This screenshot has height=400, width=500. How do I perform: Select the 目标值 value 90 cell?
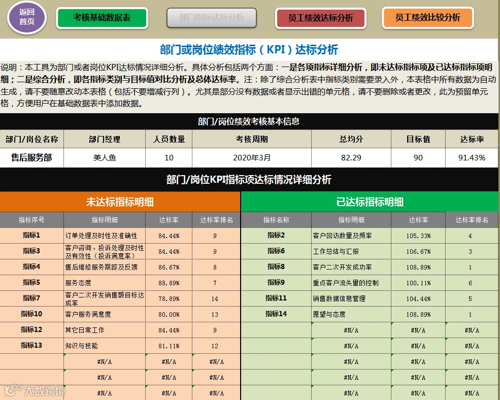tap(418, 157)
